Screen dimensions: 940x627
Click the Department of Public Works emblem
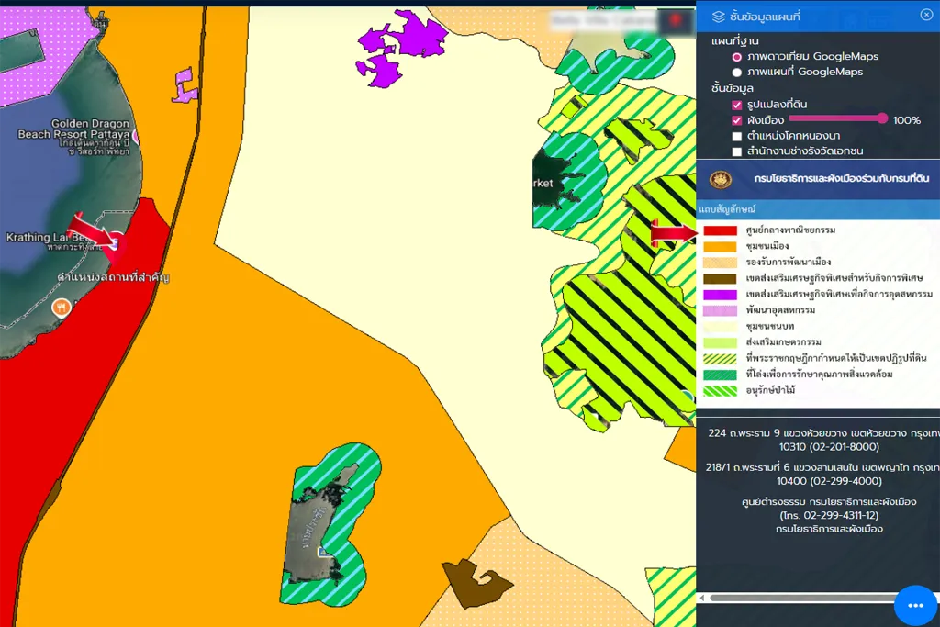click(721, 178)
